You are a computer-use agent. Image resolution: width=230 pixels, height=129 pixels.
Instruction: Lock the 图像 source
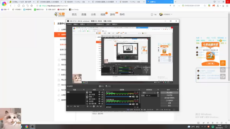pos(102,92)
